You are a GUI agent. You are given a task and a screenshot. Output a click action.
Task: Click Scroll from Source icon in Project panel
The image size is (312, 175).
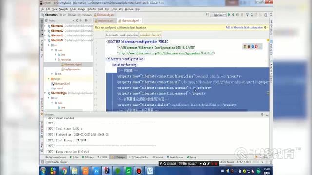77,20
